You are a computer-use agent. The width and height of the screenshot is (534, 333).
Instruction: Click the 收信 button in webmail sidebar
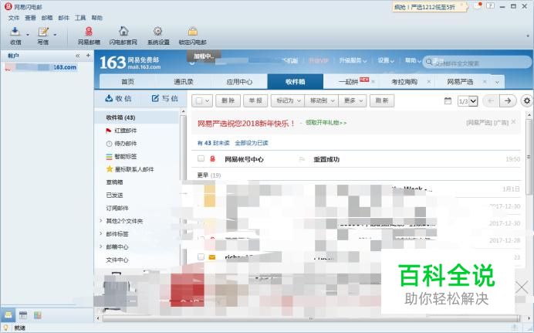(x=118, y=98)
